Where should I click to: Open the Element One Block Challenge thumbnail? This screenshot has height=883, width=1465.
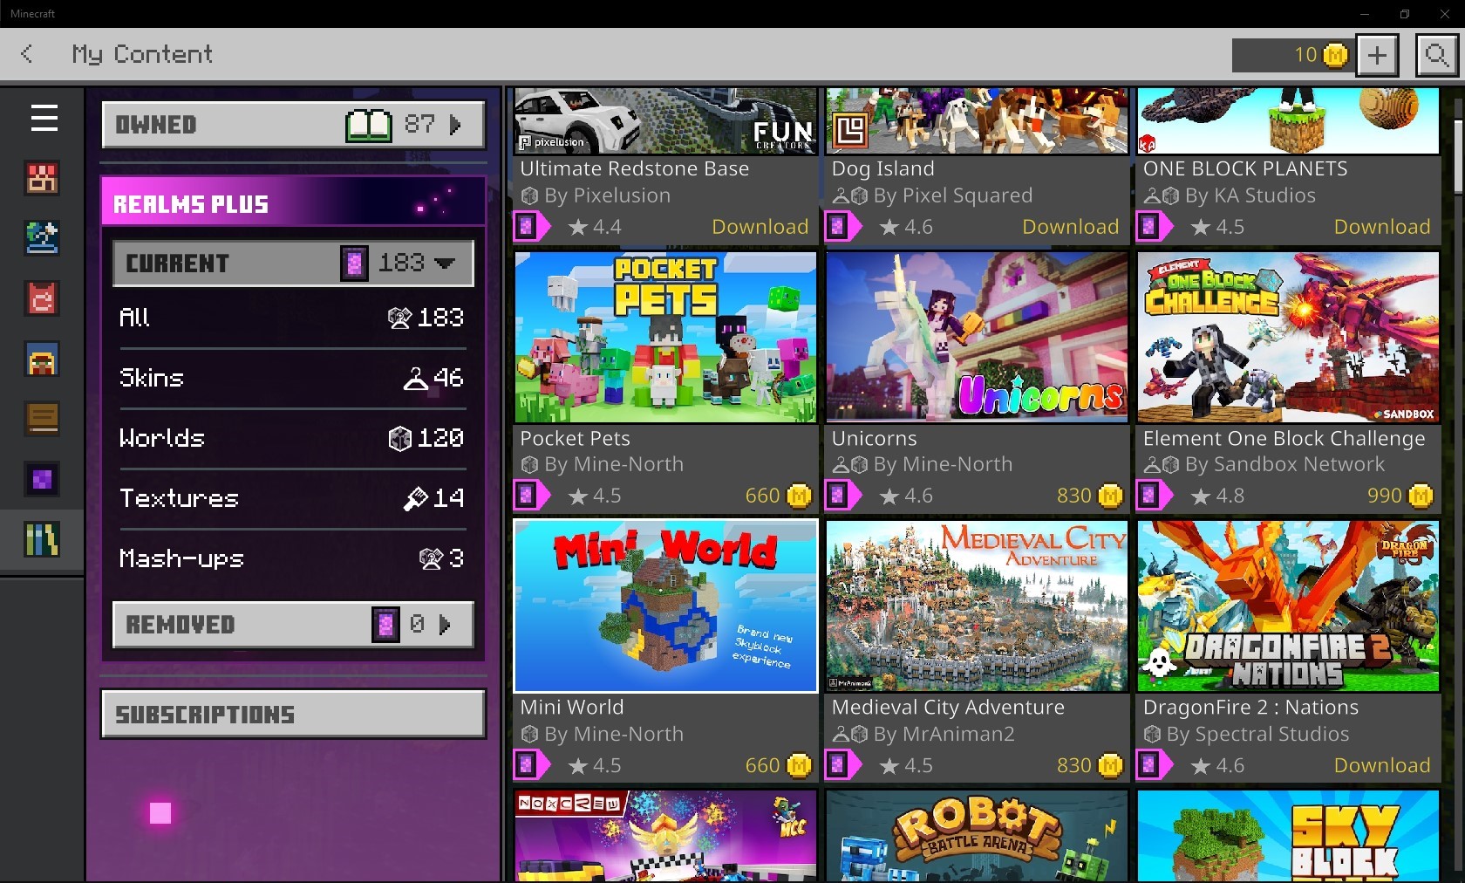(1288, 338)
